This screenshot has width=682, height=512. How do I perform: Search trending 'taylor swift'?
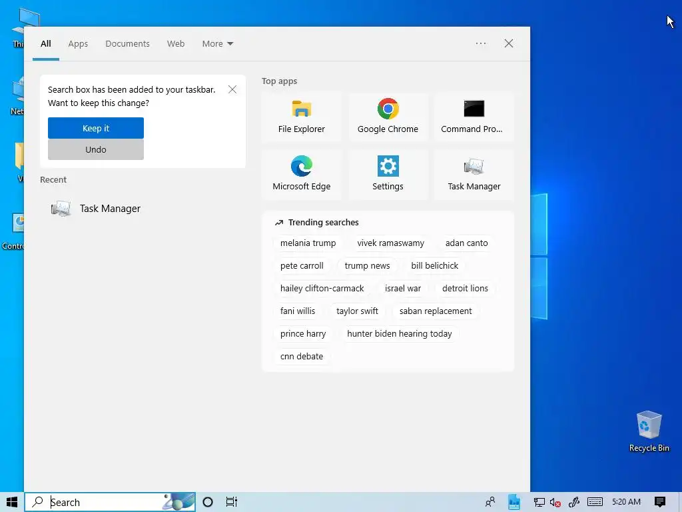coord(357,311)
